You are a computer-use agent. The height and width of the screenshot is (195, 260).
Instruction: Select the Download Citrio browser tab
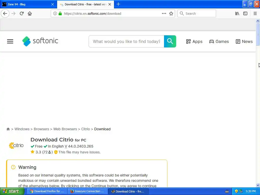coord(85,4)
